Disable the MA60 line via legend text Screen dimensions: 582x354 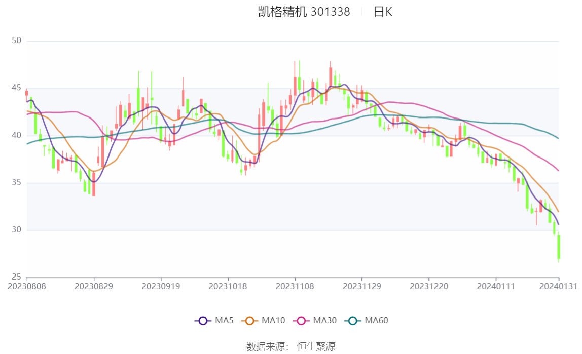377,321
